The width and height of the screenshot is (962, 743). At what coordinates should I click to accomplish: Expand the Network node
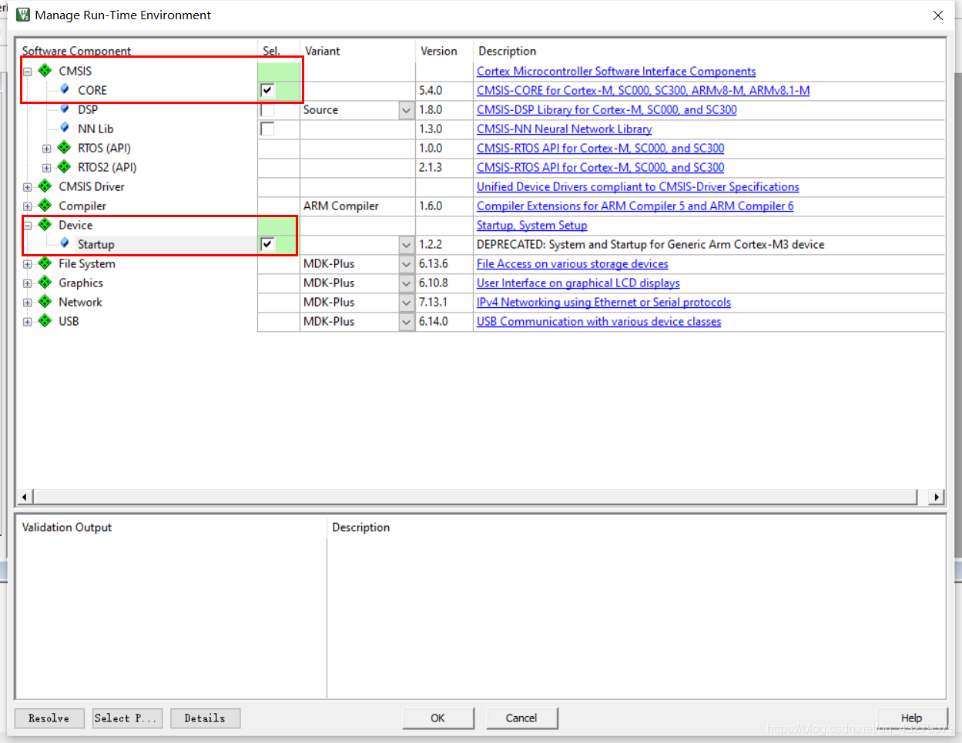28,303
